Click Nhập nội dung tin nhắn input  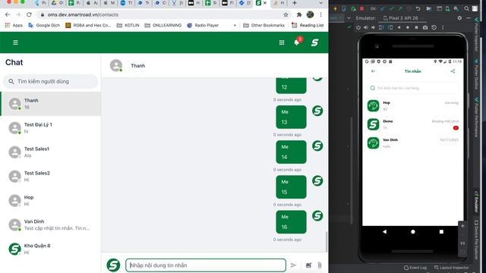tap(206, 265)
